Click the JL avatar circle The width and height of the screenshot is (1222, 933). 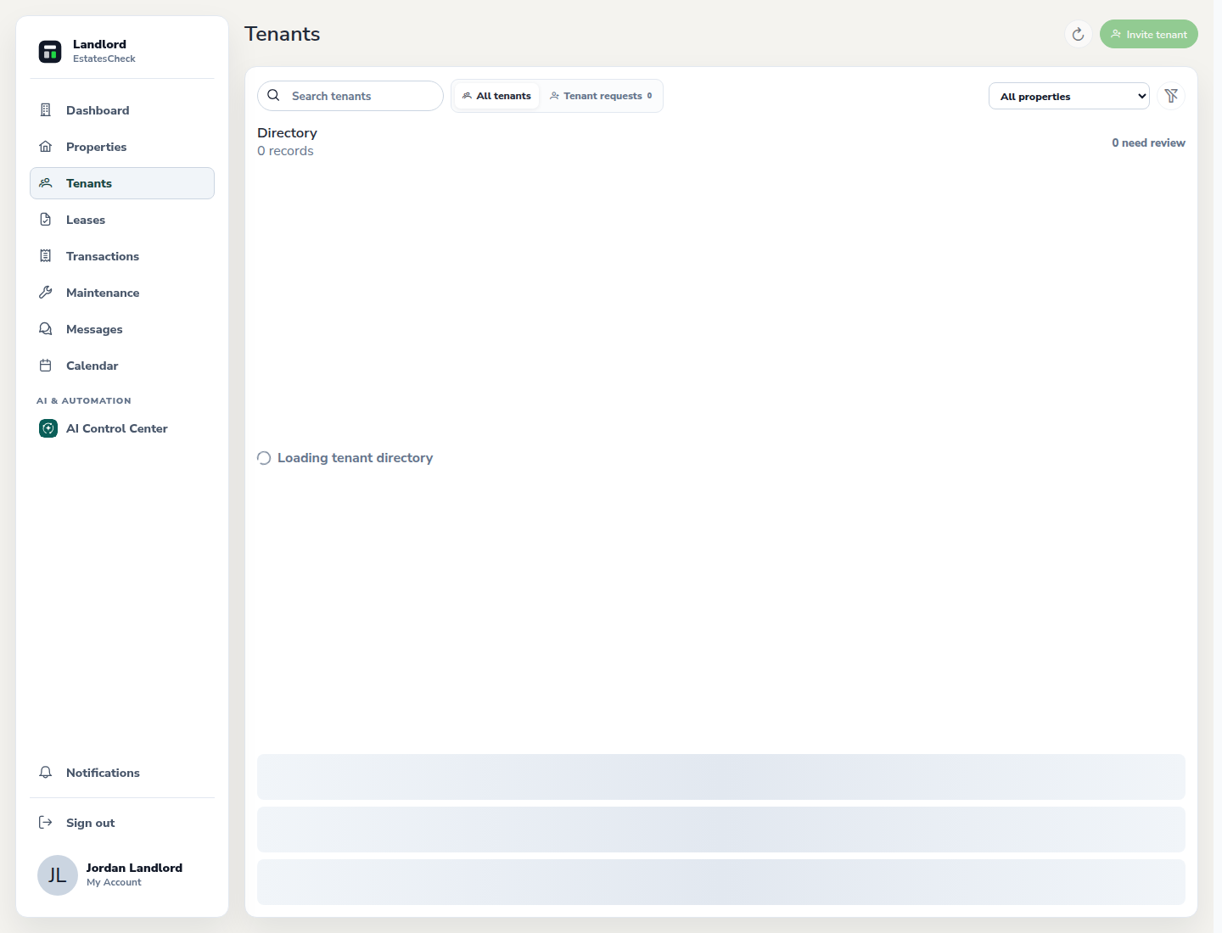tap(58, 875)
